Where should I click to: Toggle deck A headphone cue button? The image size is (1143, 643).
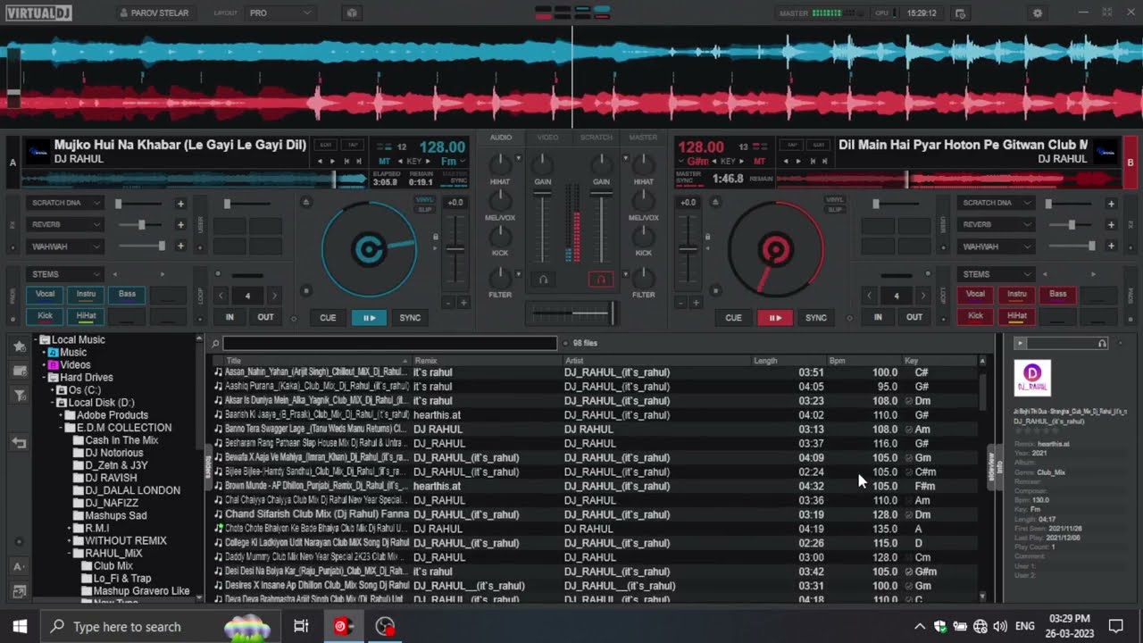tap(542, 280)
